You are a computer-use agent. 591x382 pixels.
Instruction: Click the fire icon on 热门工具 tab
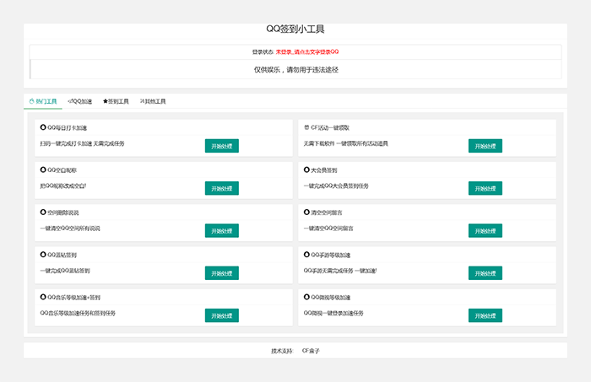tap(32, 101)
